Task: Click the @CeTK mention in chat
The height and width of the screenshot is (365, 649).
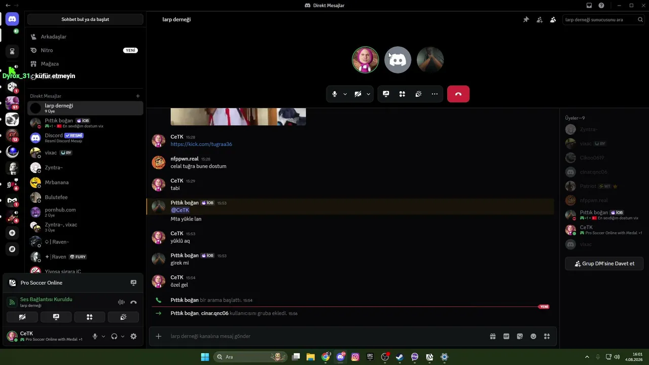Action: [x=180, y=210]
